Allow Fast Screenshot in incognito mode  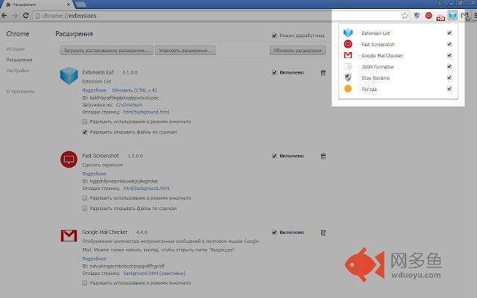pos(84,198)
